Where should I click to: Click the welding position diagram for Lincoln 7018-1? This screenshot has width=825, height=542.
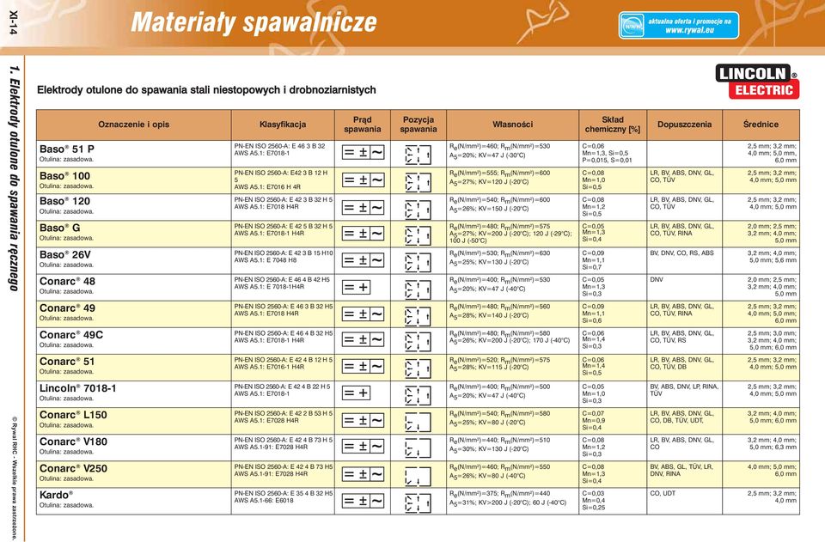pyautogui.click(x=419, y=395)
